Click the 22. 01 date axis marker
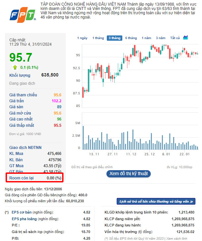The height and width of the screenshot is (241, 202). pyautogui.click(x=184, y=154)
